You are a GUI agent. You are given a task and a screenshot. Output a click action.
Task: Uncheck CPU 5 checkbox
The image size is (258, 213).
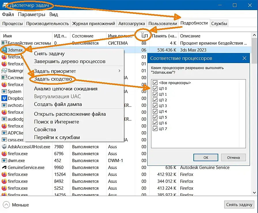[155, 117]
